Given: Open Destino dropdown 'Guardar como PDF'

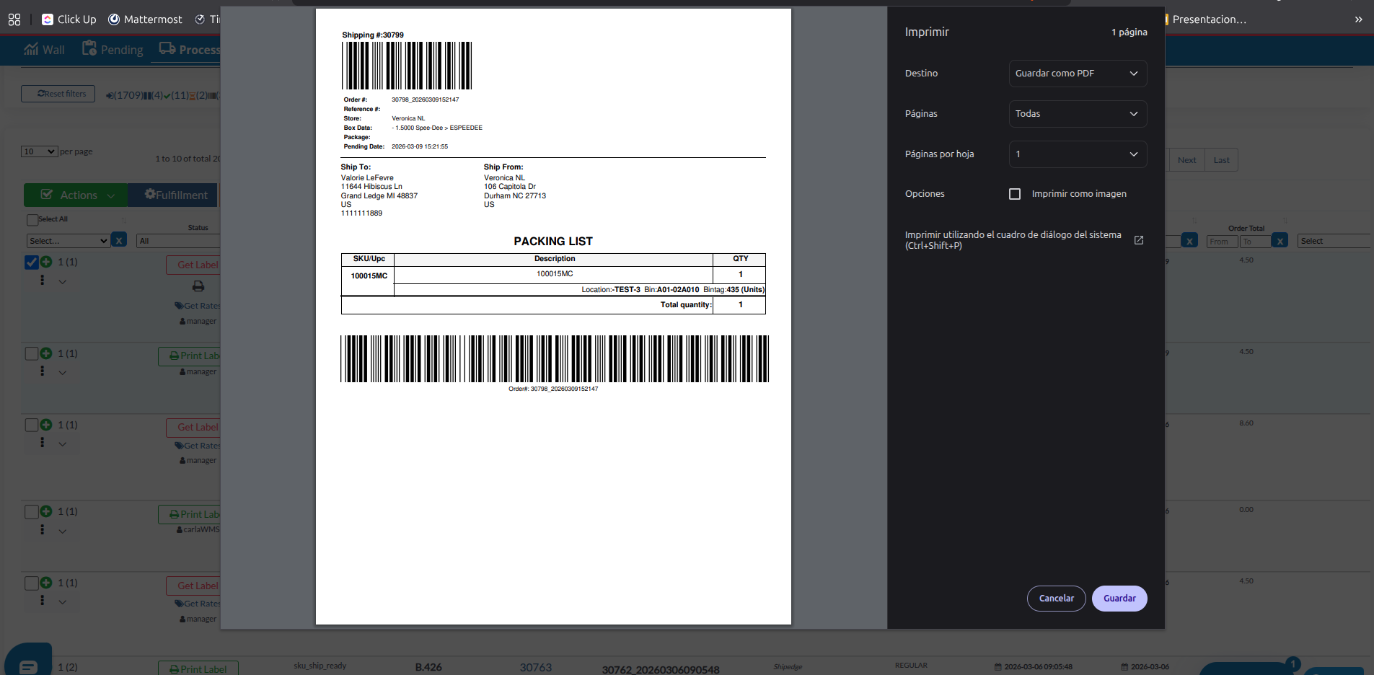Looking at the screenshot, I should pos(1077,74).
